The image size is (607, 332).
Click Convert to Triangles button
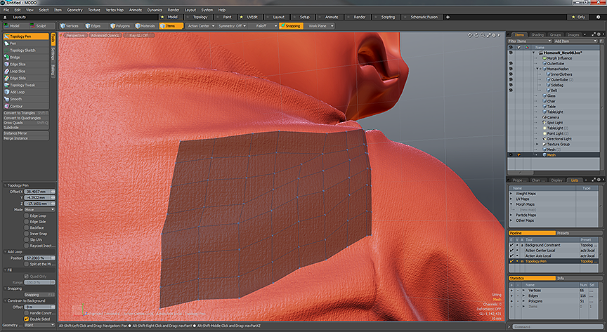tap(26, 113)
